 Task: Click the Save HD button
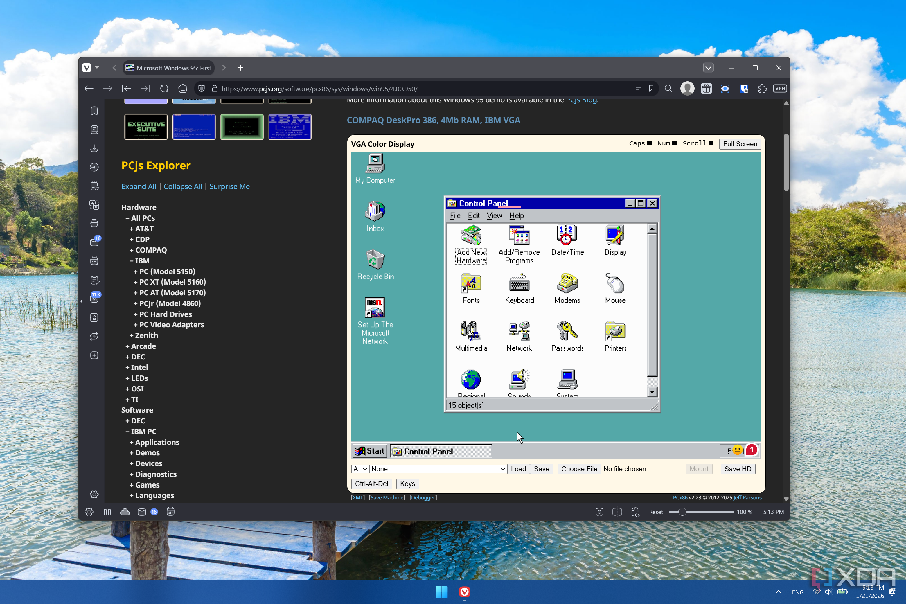click(737, 469)
